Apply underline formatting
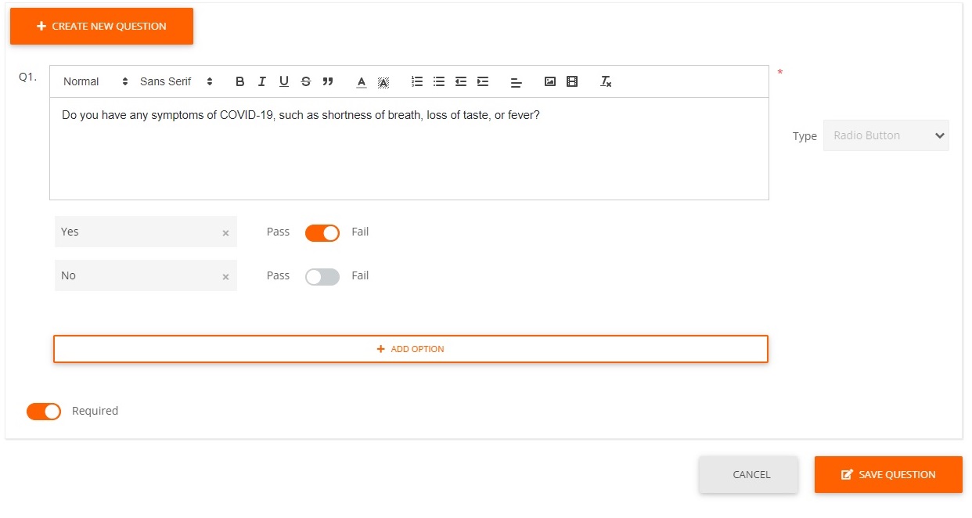Screen dimensions: 972x518 (x=284, y=81)
